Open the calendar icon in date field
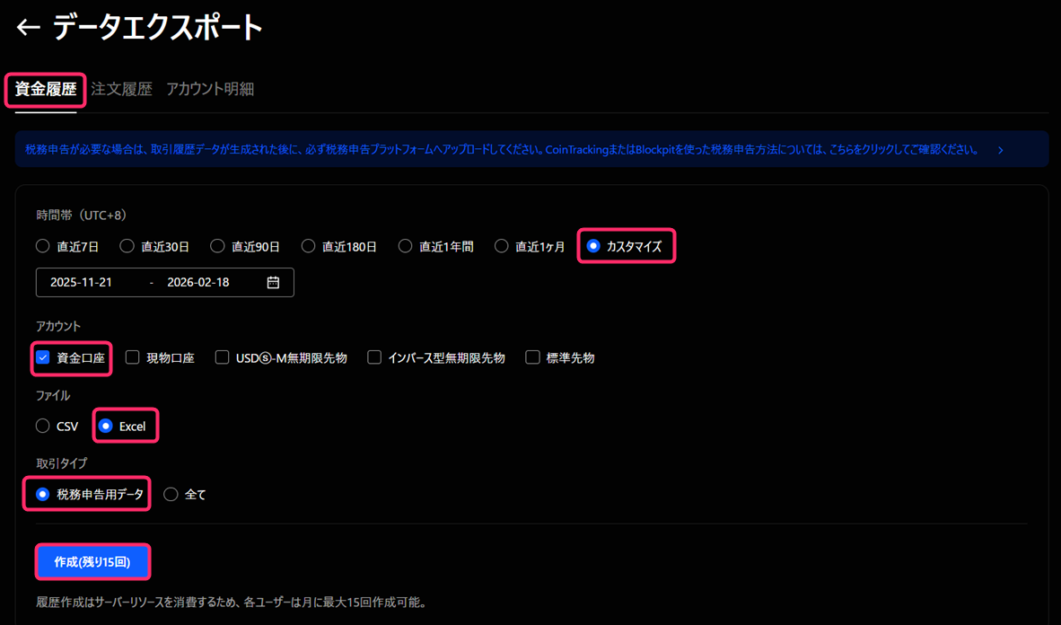 click(x=273, y=282)
